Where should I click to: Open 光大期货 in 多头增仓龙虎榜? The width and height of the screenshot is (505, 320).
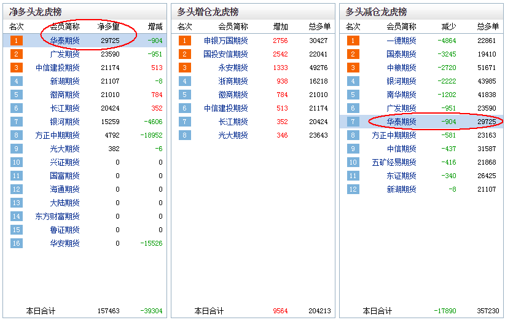coord(233,135)
